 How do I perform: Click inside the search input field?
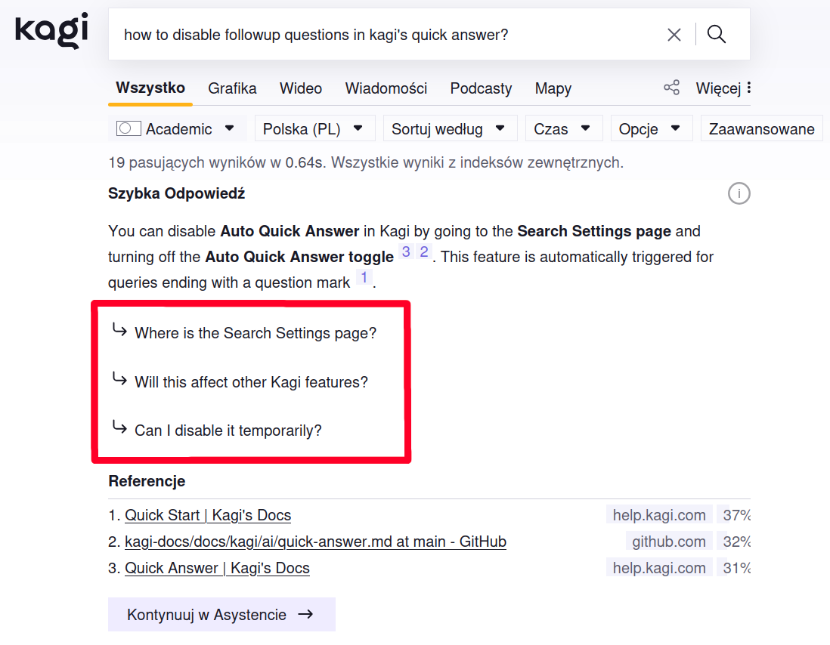(x=378, y=35)
